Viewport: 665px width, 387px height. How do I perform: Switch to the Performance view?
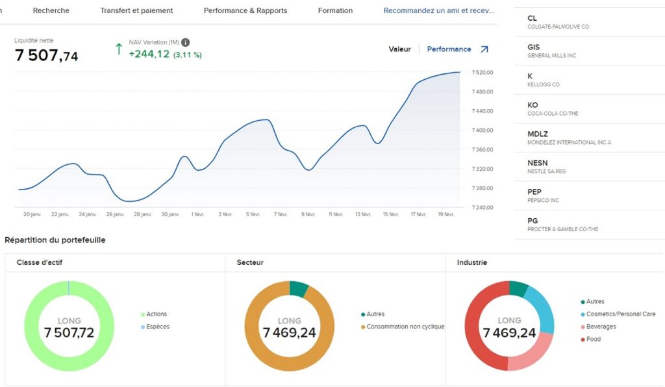tap(450, 49)
